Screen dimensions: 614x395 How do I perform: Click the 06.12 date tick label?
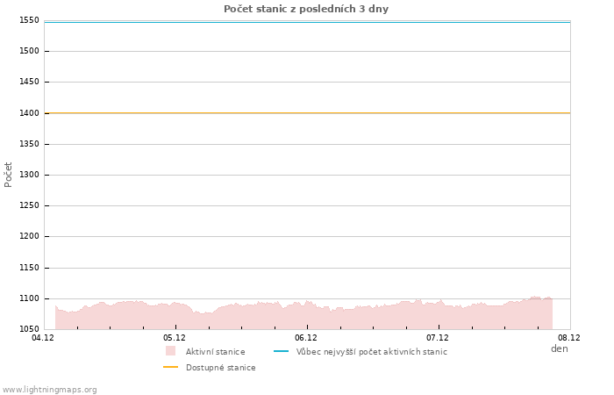coord(306,337)
